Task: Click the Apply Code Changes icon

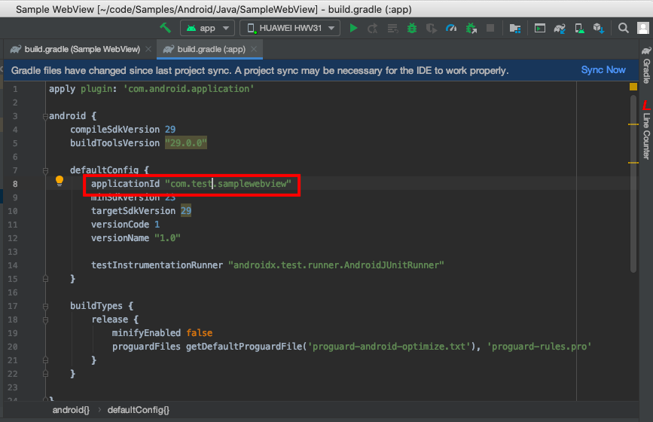Action: coord(392,28)
